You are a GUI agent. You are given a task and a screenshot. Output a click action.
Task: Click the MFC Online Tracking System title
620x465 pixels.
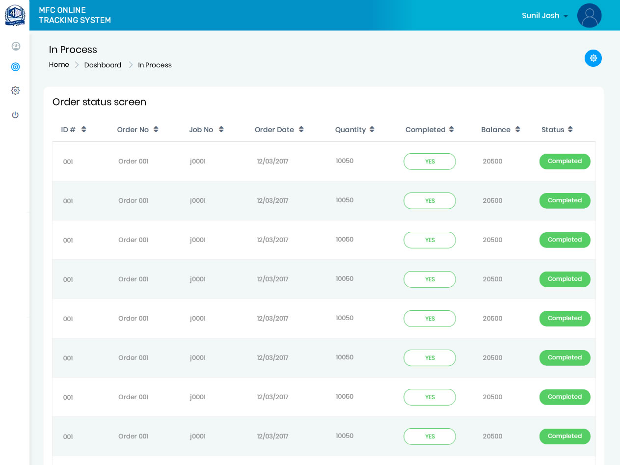[75, 15]
